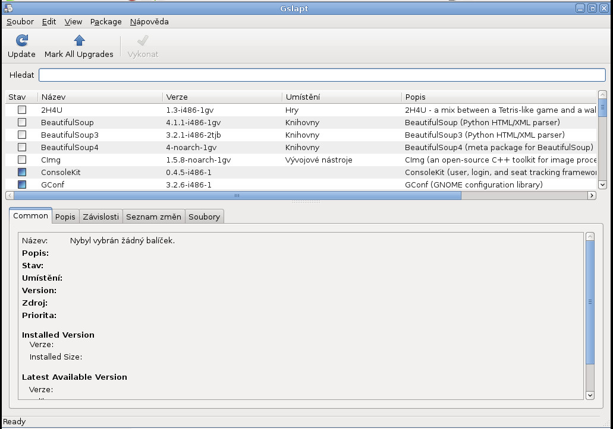613x429 pixels.
Task: Switch to the Seznam změn tab
Action: click(153, 217)
